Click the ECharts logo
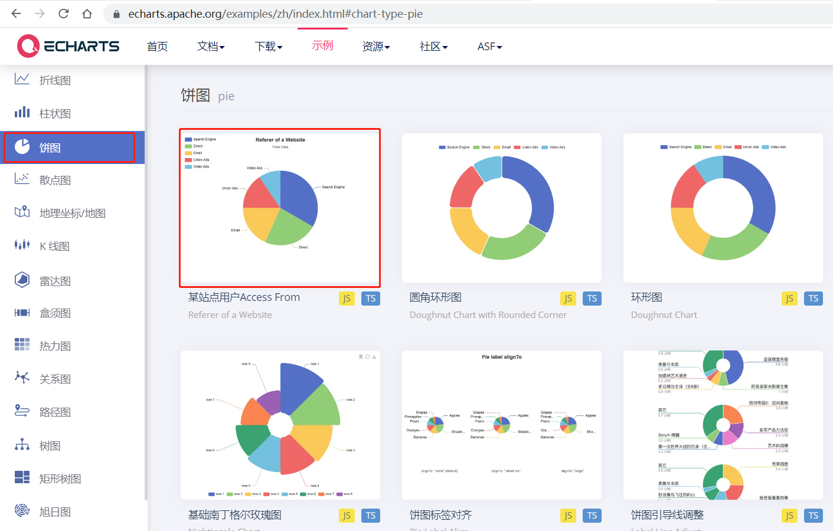Screen dimensions: 833x531 pos(68,45)
